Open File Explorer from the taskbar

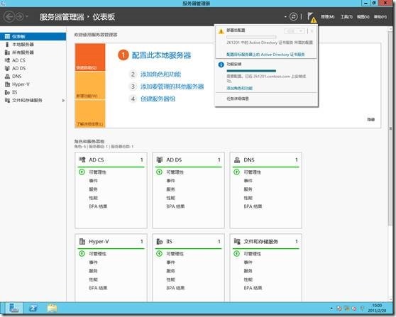[52, 308]
